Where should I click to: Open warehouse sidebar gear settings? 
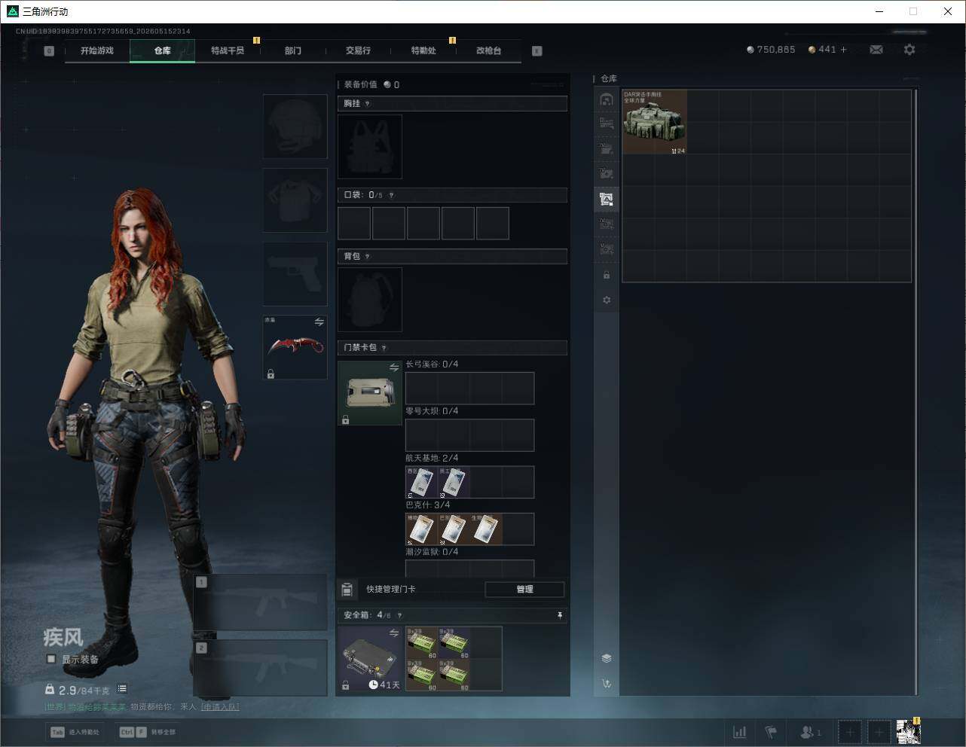pos(607,300)
